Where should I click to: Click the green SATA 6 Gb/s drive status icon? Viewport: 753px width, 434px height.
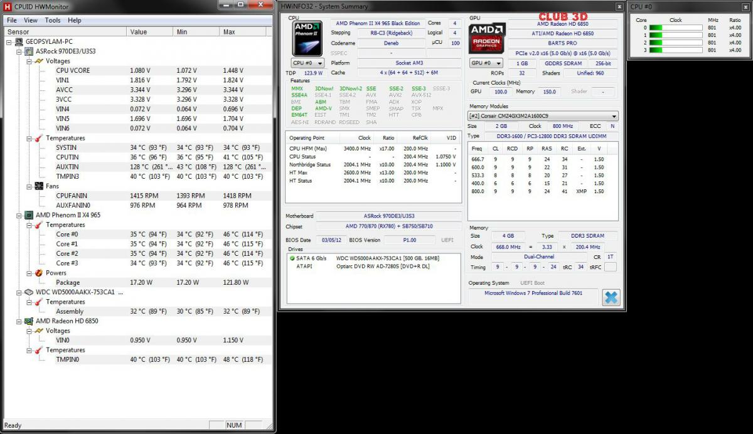click(292, 258)
